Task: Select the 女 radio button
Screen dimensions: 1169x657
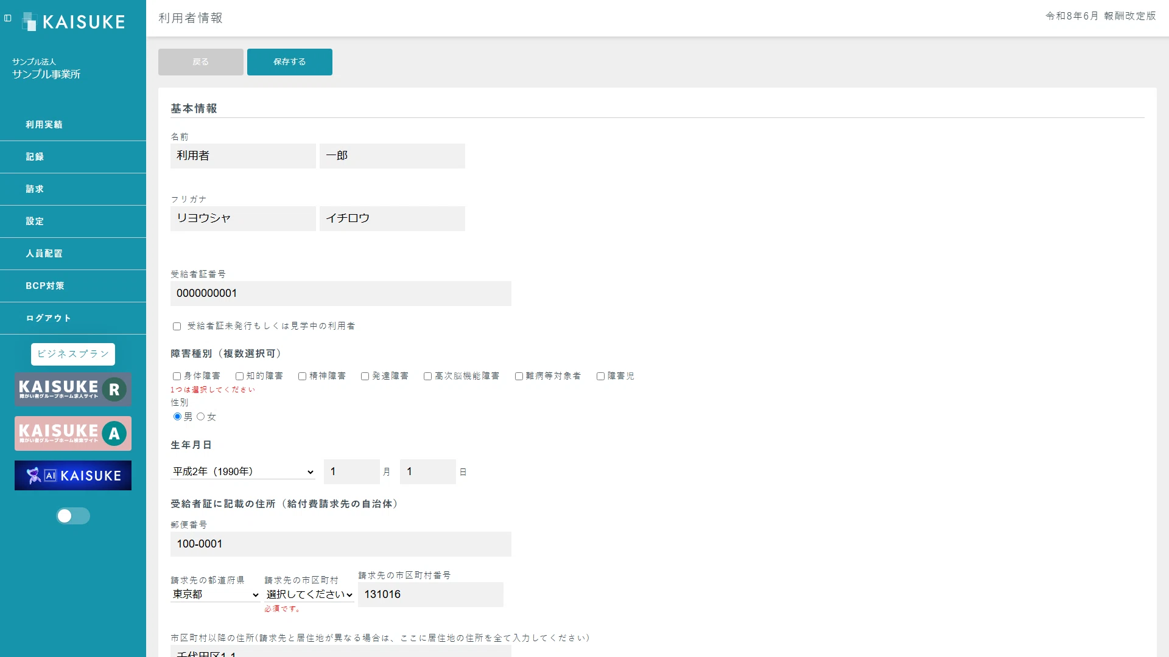Action: tap(200, 417)
